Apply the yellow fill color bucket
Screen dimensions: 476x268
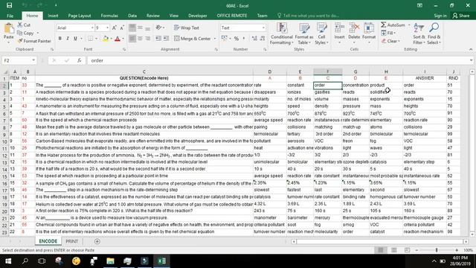[x=106, y=39]
